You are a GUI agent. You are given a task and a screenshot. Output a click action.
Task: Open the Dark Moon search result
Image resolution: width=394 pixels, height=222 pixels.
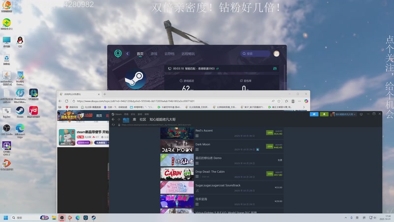pyautogui.click(x=222, y=147)
